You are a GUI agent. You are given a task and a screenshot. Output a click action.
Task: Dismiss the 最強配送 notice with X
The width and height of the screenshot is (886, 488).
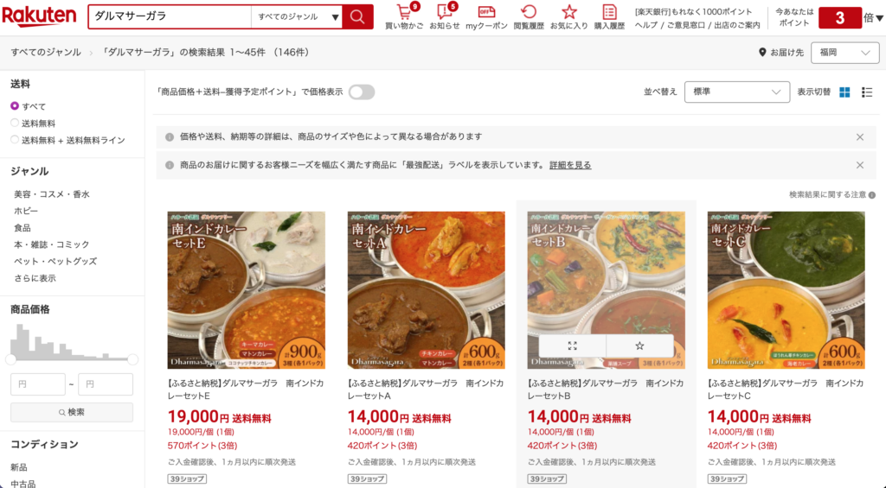(859, 165)
